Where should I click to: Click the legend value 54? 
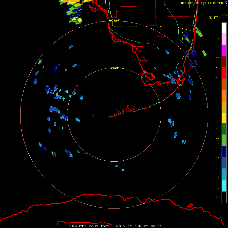point(218,58)
